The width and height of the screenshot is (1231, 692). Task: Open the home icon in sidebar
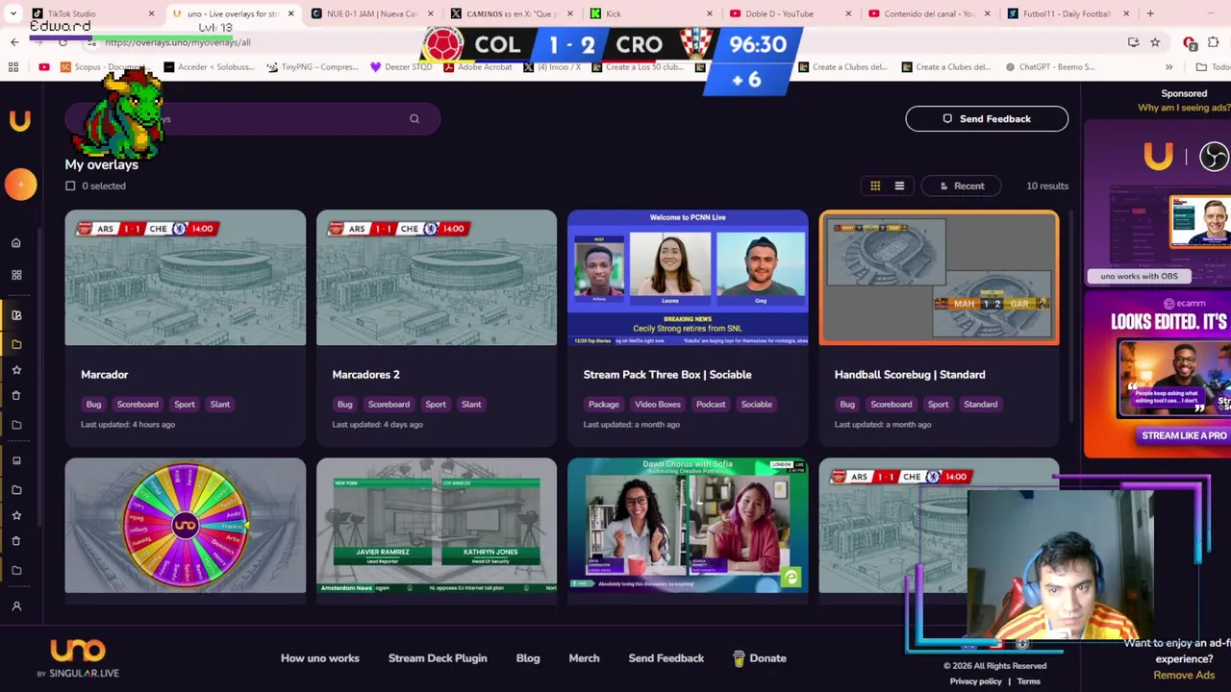tap(16, 243)
